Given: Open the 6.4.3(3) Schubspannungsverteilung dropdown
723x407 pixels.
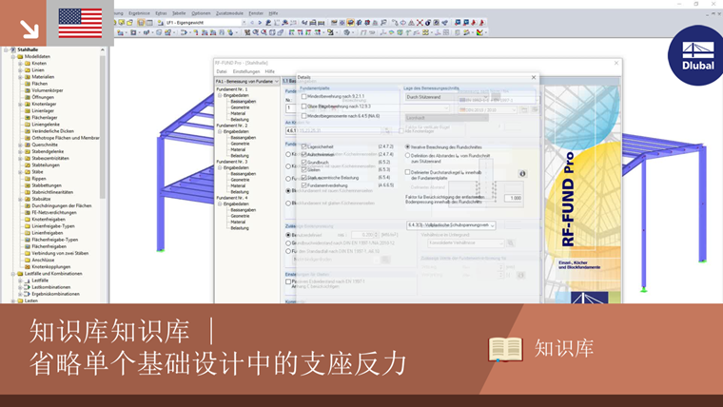Looking at the screenshot, I should click(451, 225).
